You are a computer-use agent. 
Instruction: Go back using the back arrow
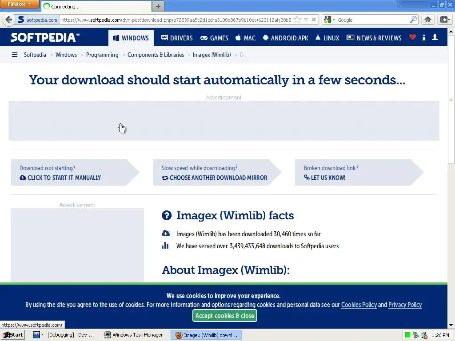(x=9, y=20)
